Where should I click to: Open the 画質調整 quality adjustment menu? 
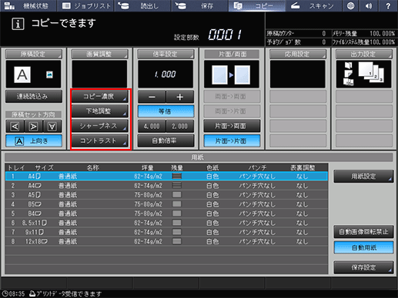pos(99,54)
